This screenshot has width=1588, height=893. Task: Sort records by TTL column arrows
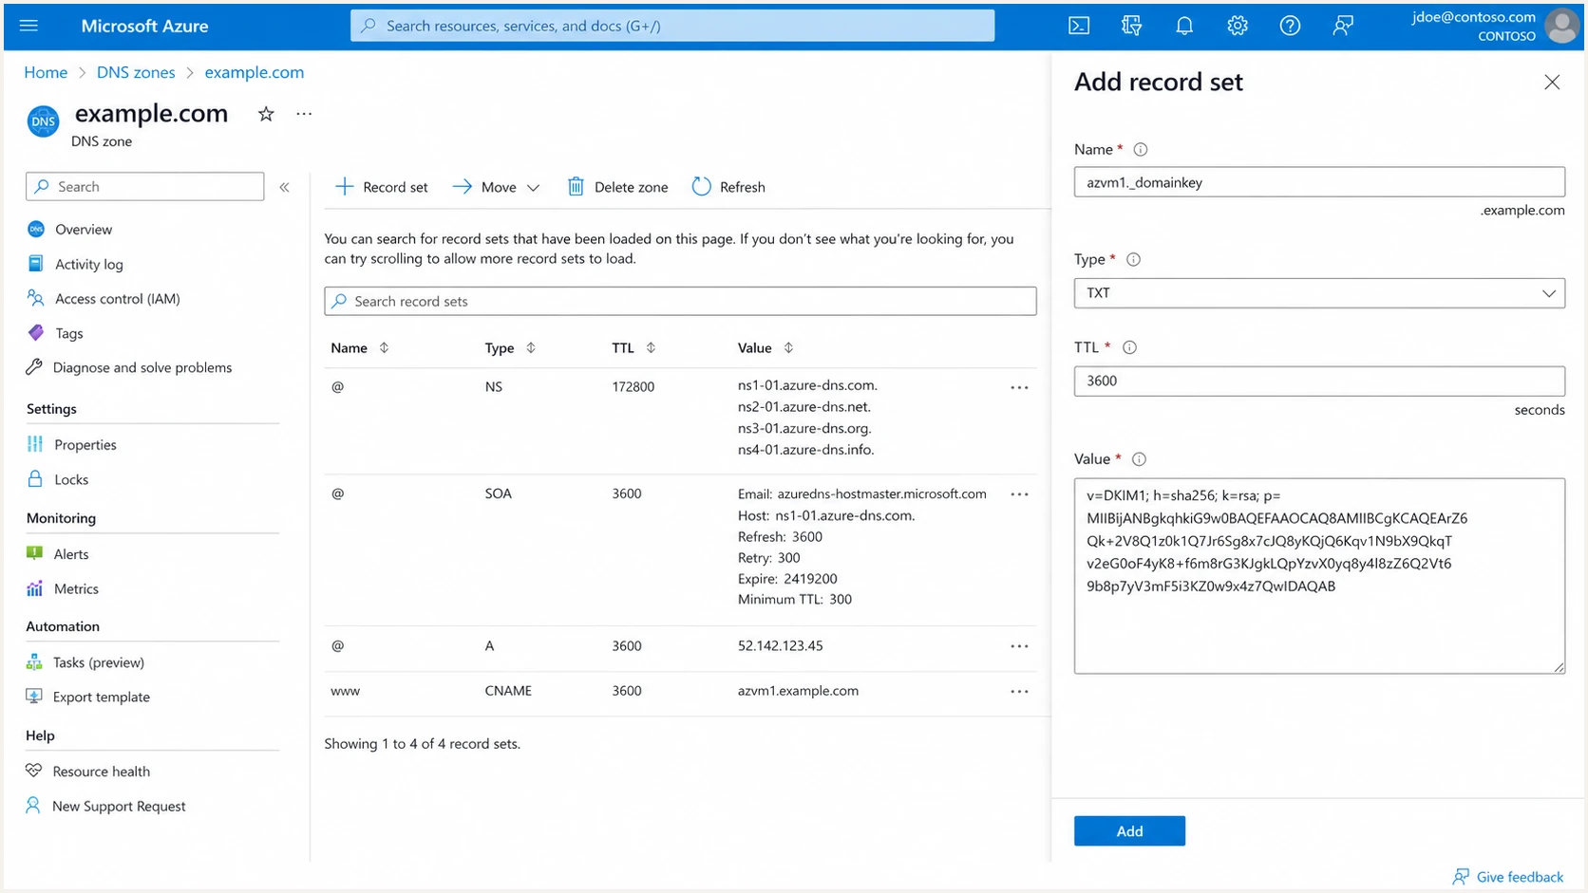pyautogui.click(x=651, y=348)
